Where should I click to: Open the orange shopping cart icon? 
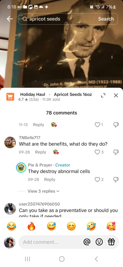click(10, 97)
